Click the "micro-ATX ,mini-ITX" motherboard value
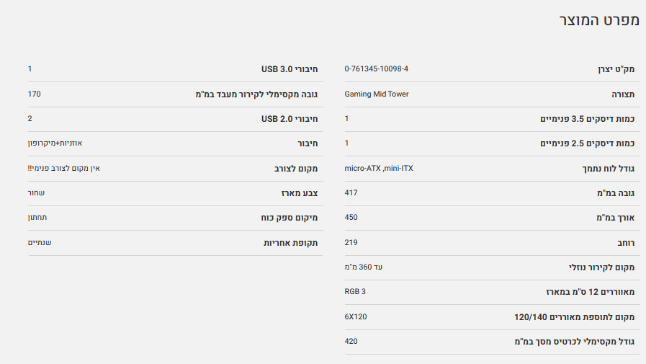 tap(379, 168)
